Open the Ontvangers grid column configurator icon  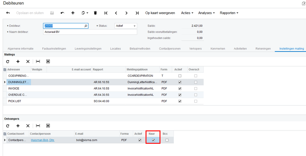click(x=5, y=134)
